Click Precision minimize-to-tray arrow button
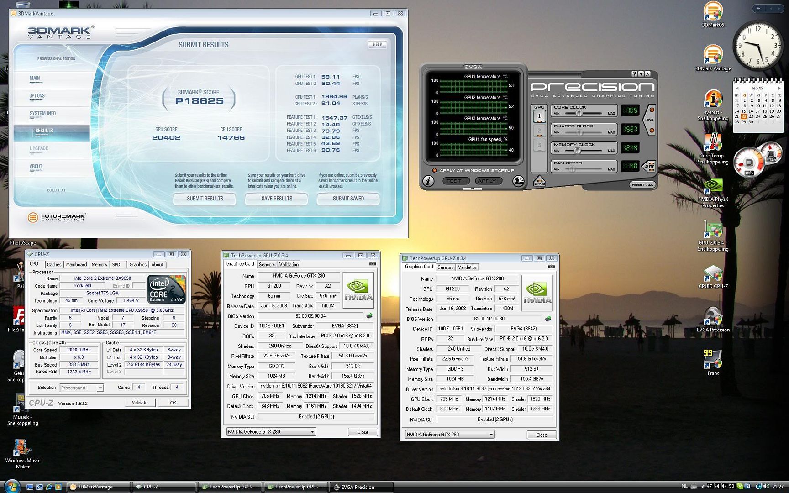This screenshot has height=493, width=789. coord(641,74)
